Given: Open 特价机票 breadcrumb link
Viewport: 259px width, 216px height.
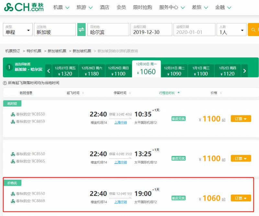Looking at the screenshot, I should point(34,51).
